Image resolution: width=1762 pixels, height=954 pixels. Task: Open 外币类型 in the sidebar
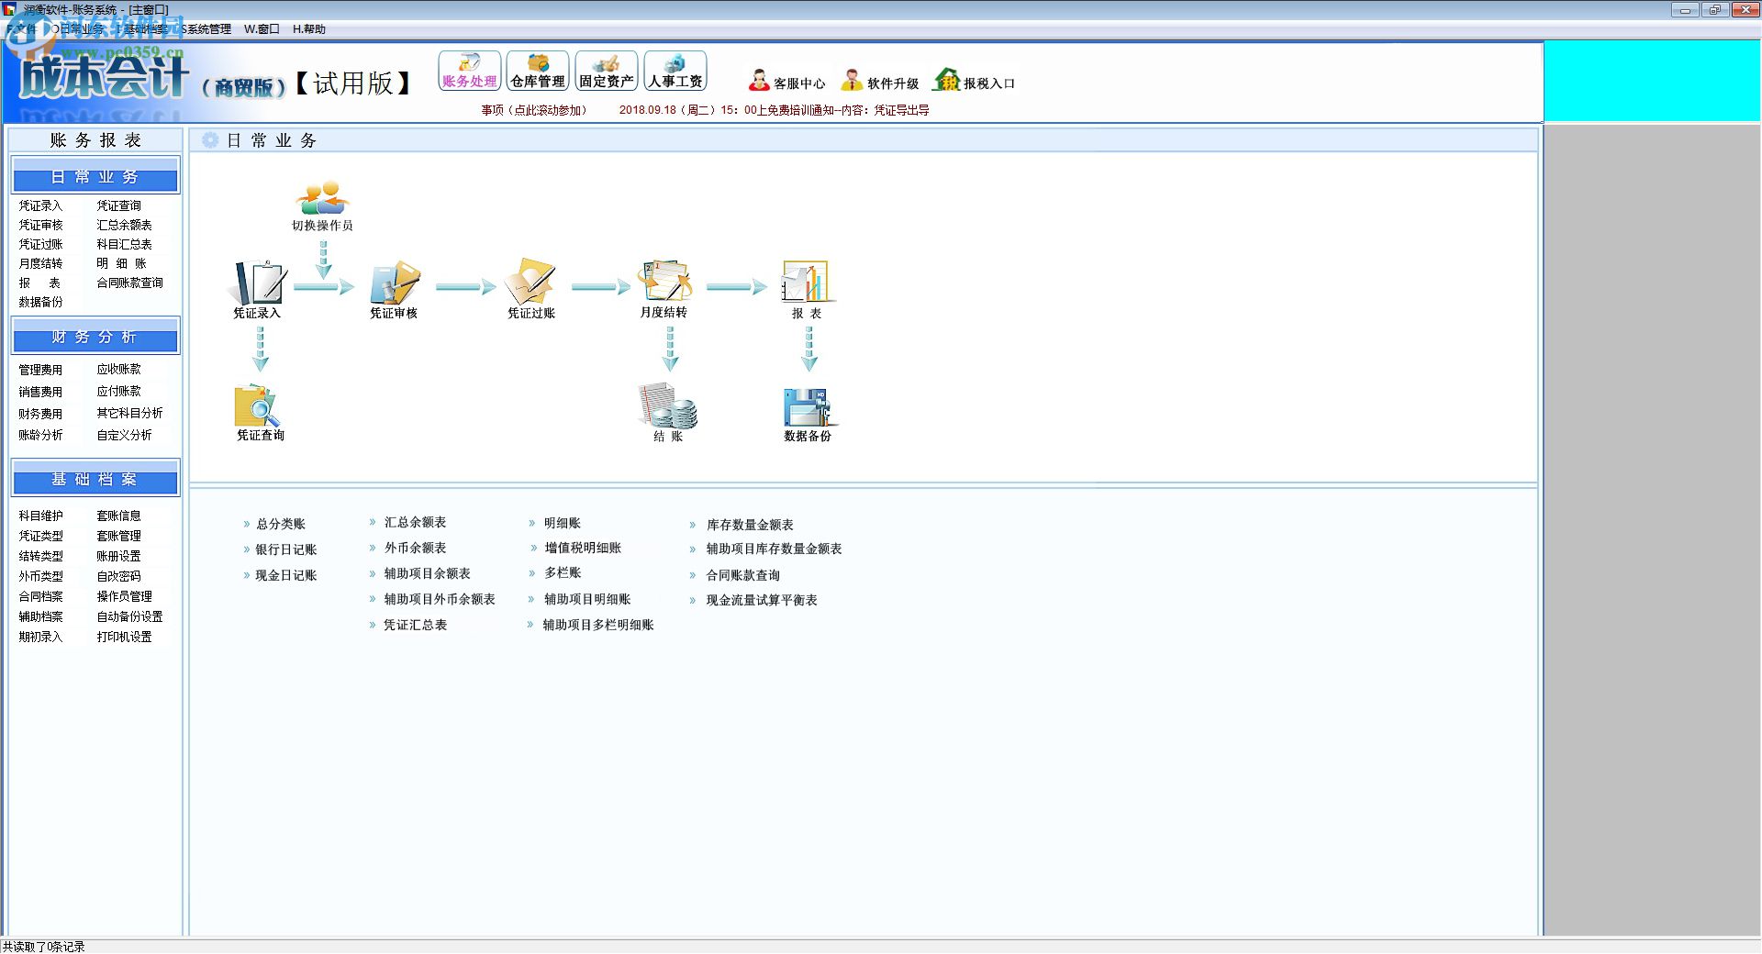click(x=41, y=576)
